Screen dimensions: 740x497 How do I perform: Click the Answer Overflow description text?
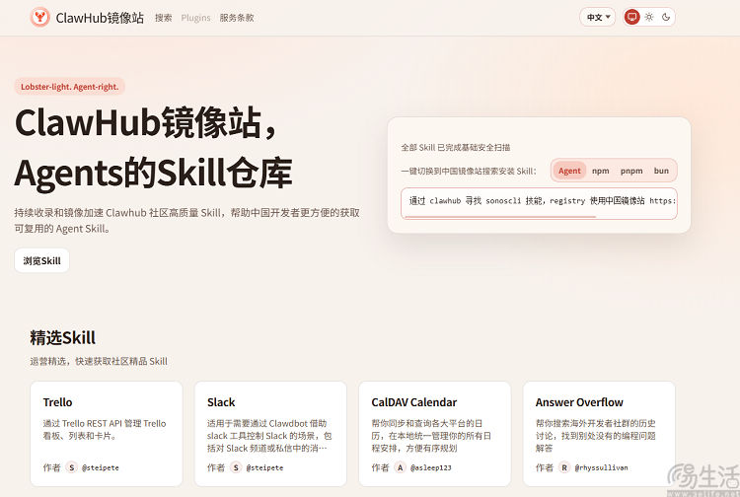(595, 436)
